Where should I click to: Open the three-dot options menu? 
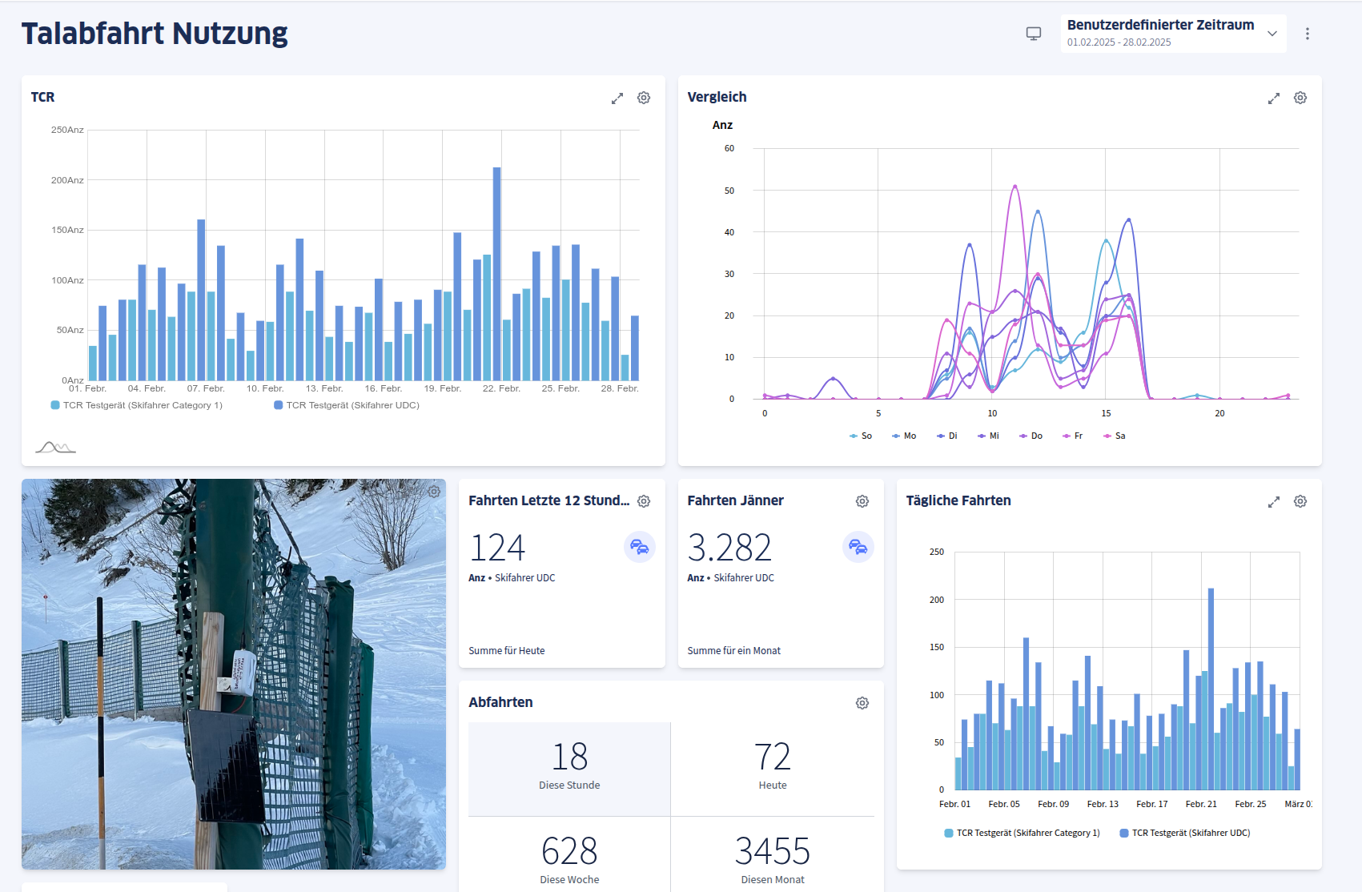click(1308, 33)
